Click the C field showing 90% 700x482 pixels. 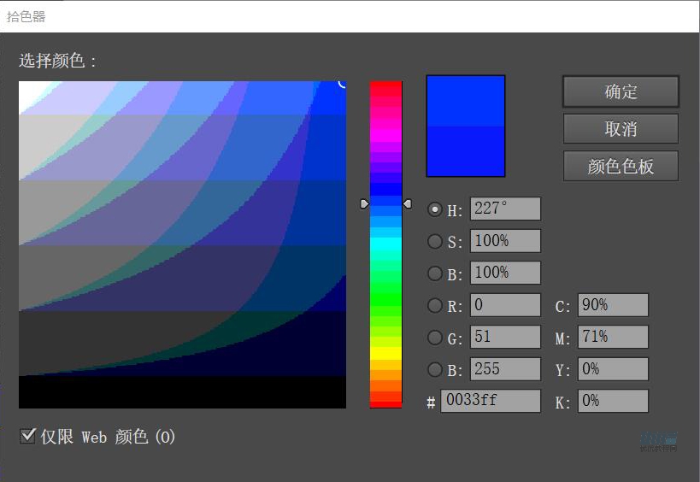pyautogui.click(x=613, y=305)
